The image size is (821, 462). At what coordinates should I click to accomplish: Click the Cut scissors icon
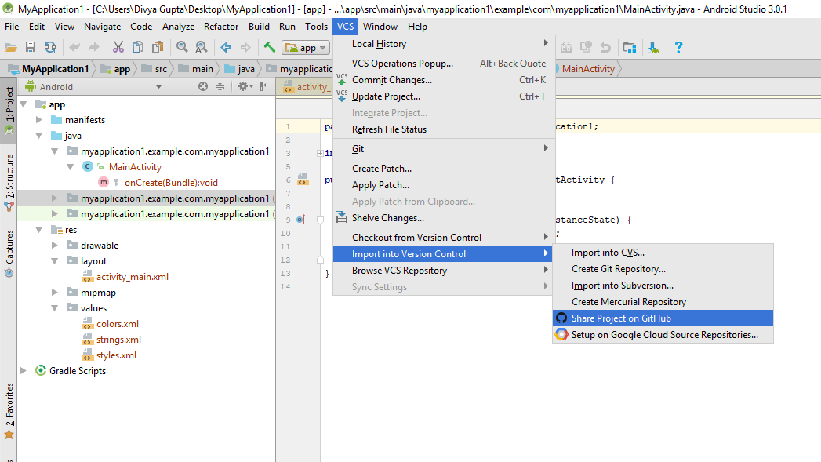click(118, 48)
